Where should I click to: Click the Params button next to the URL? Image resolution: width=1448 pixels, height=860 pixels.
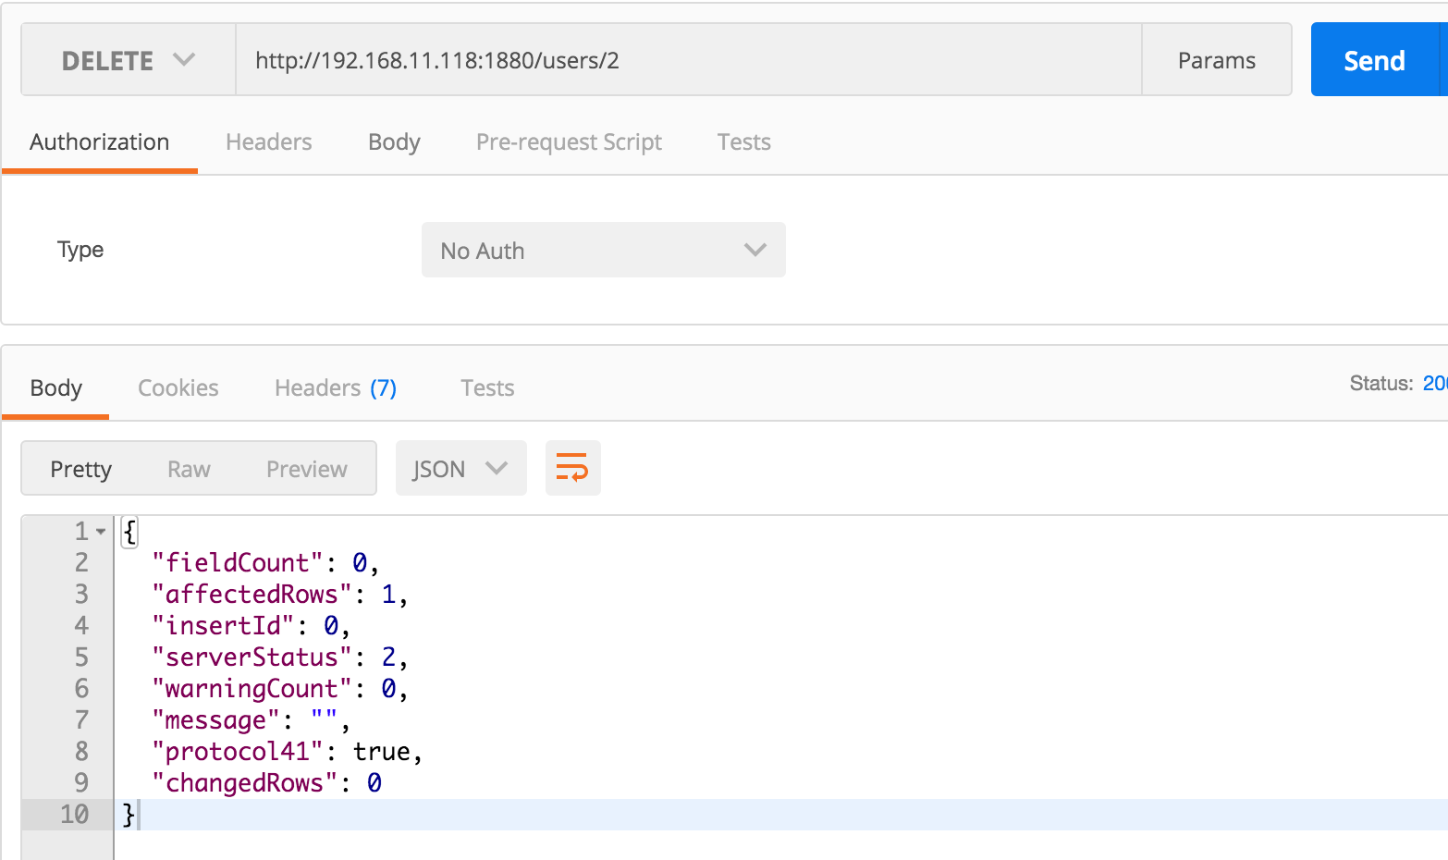1216,59
